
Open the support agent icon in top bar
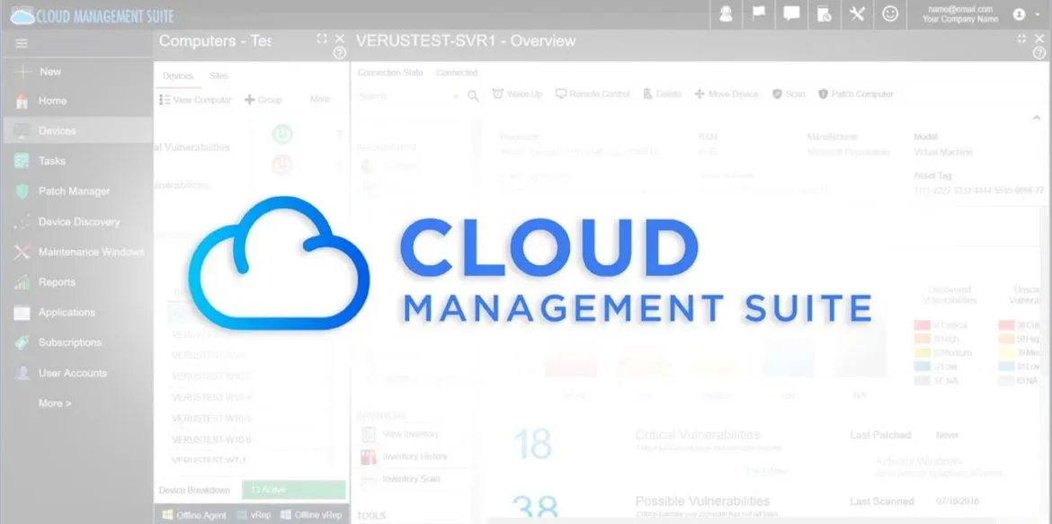click(726, 14)
